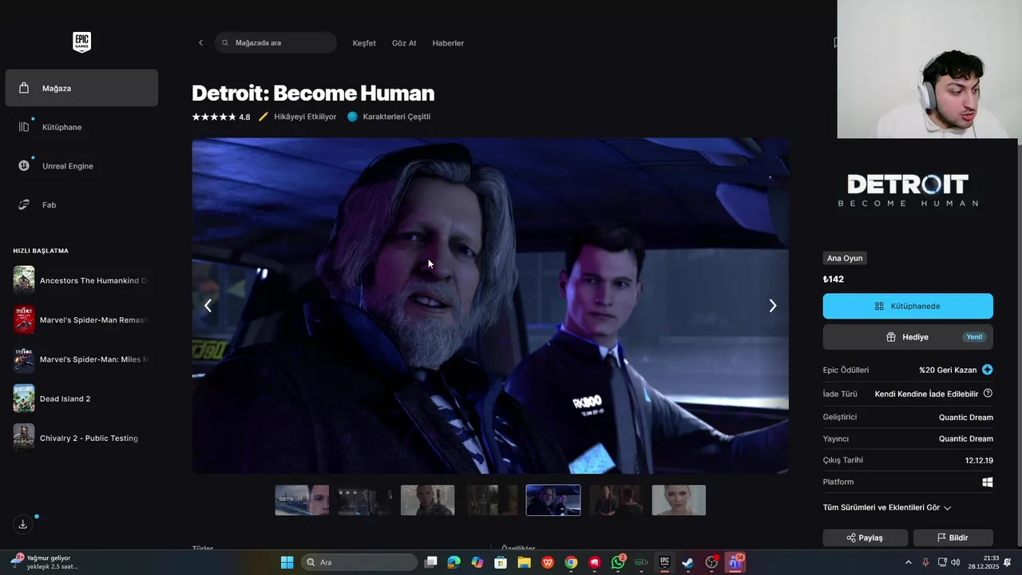Open Task View on taskbar

[431, 562]
